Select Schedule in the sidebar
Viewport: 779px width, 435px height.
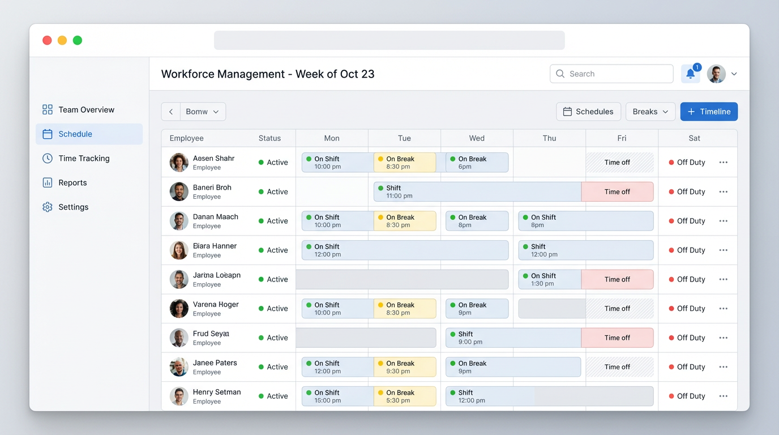(89, 134)
